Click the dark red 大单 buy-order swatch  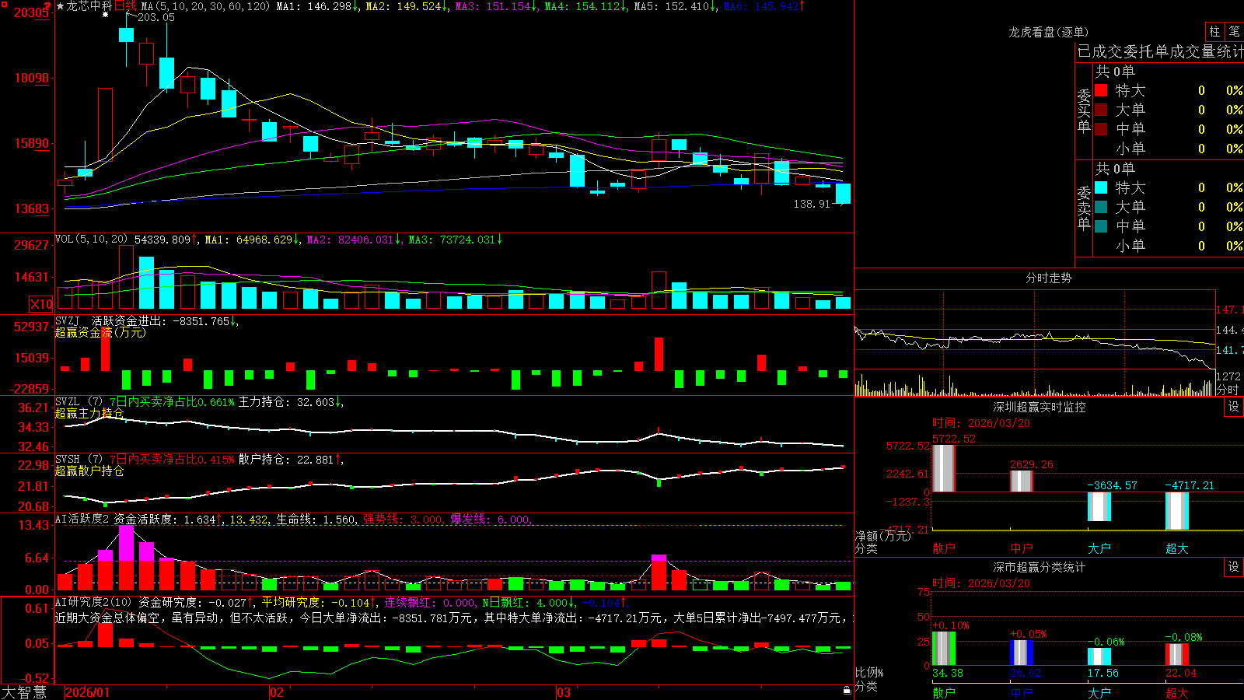1101,110
